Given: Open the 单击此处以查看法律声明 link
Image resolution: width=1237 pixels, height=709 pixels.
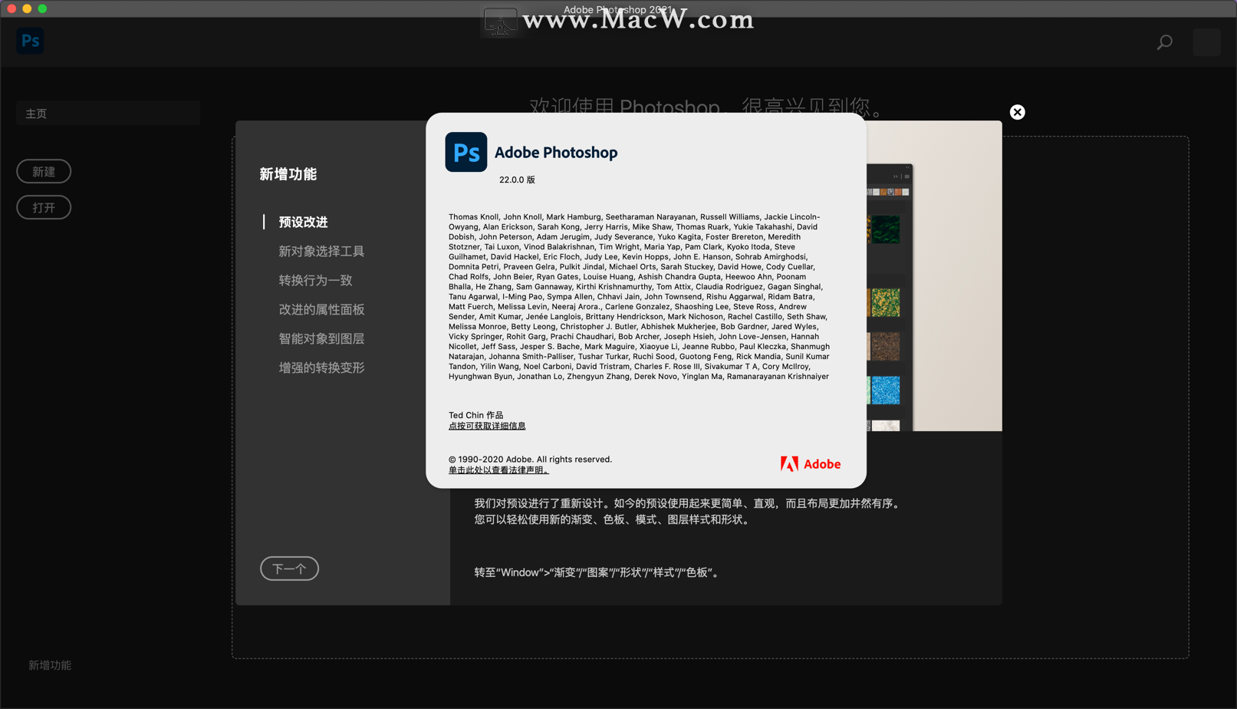Looking at the screenshot, I should (x=498, y=470).
